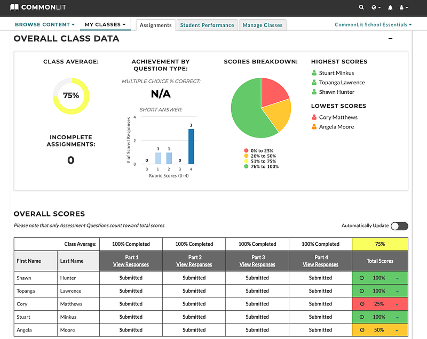Expand Angela Moore's 50% score dropdown

pyautogui.click(x=397, y=330)
